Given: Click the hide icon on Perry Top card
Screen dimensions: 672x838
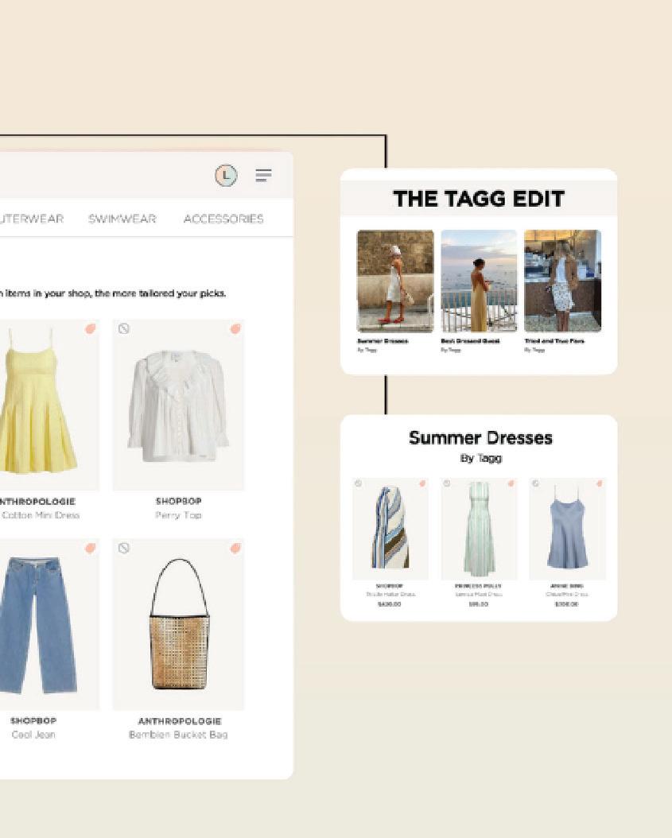Looking at the screenshot, I should coord(124,328).
